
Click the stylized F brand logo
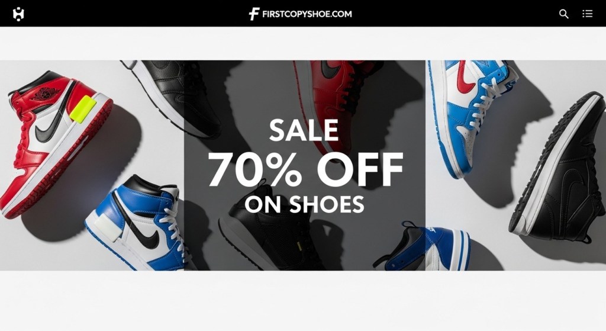254,14
